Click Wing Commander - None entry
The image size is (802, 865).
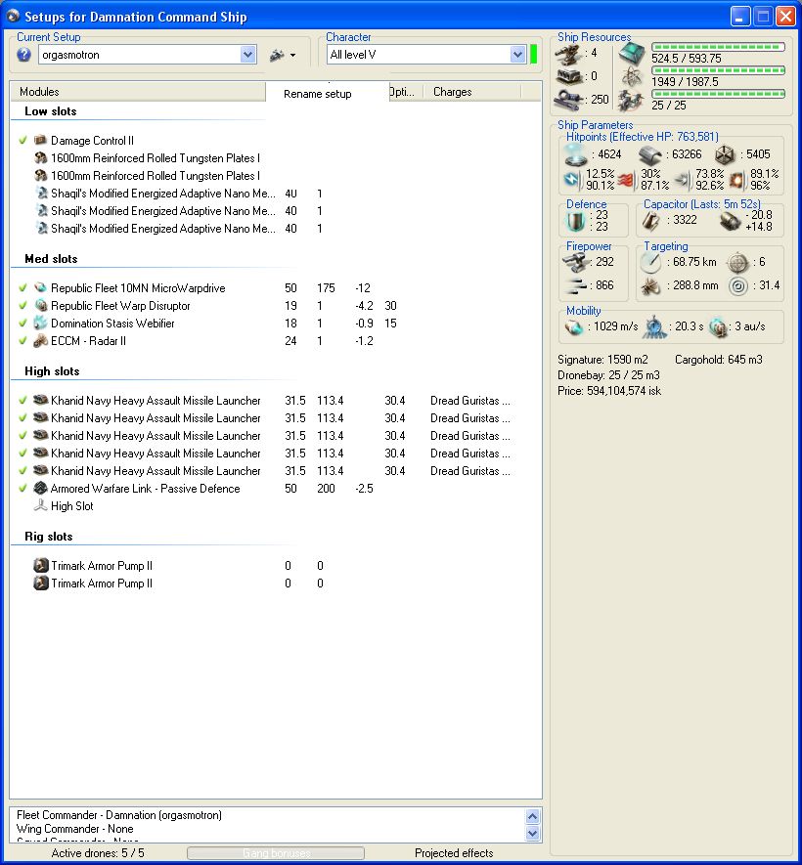(75, 829)
